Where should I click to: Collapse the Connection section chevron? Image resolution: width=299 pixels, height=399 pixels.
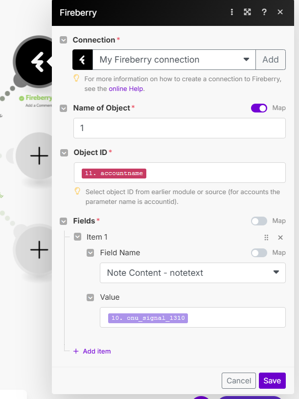click(64, 40)
